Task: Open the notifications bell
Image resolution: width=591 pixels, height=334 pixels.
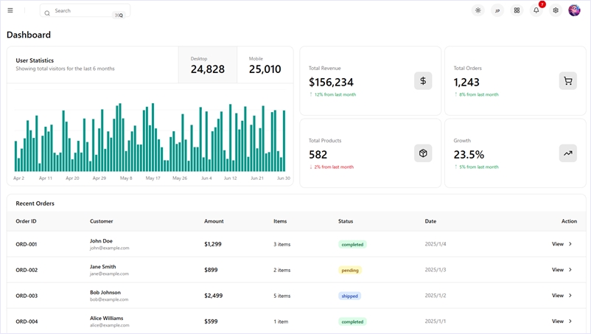Action: [x=536, y=10]
